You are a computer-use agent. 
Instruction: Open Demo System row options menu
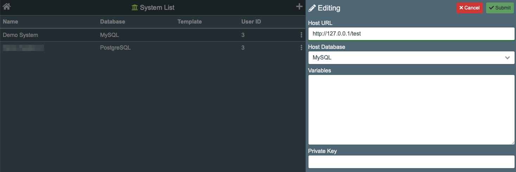coord(301,35)
